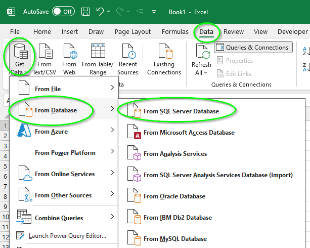Open the Undo history dropdown arrow
This screenshot has height=248, width=310.
[109, 12]
